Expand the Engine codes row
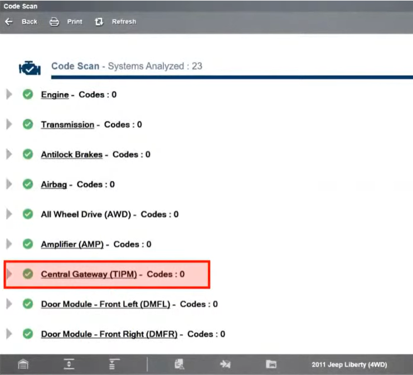This screenshot has width=413, height=375. click(x=9, y=94)
